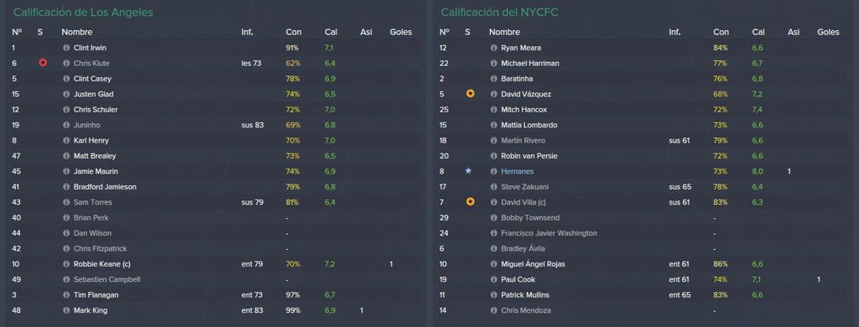Image resolution: width=859 pixels, height=327 pixels.
Task: Click the Calificación de Los Angeles heading
Action: click(83, 12)
